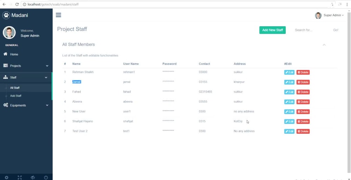This screenshot has width=351, height=180.
Task: Click username cell shafqat
Action: [x=128, y=121]
